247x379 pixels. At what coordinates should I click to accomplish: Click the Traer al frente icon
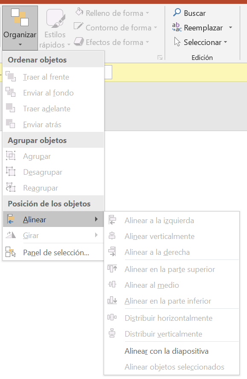coord(11,76)
